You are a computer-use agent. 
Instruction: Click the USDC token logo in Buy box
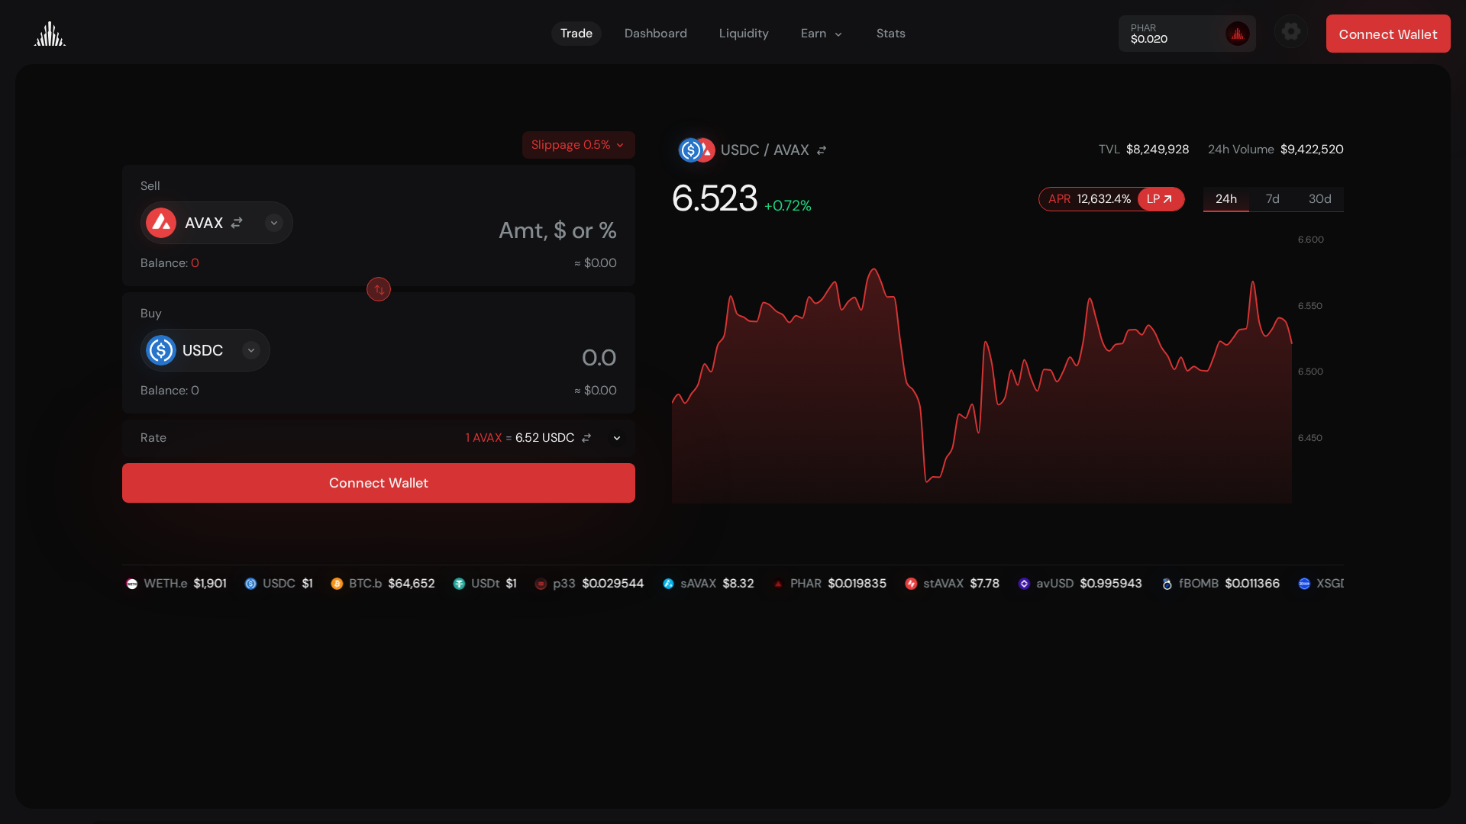click(x=161, y=350)
